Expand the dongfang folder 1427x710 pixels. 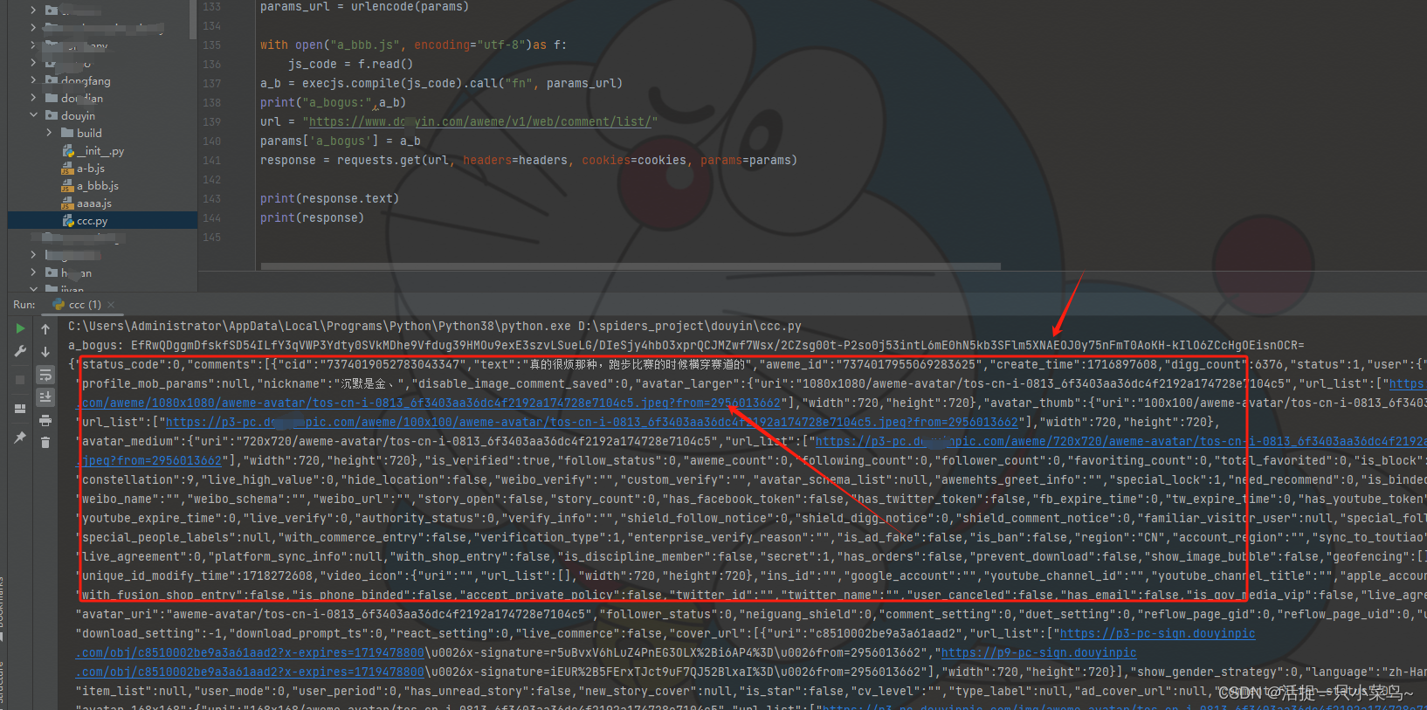coord(34,80)
